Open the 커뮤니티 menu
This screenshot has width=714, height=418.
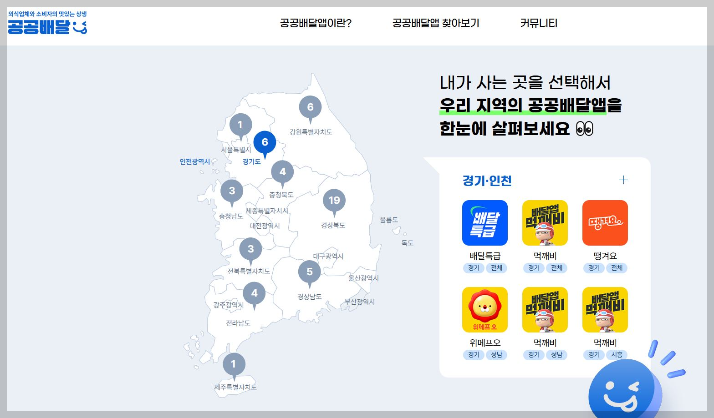click(x=539, y=23)
